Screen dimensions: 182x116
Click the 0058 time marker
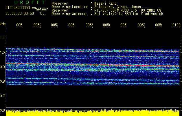tap(141, 25)
